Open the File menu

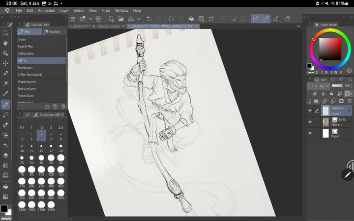[x=19, y=11]
